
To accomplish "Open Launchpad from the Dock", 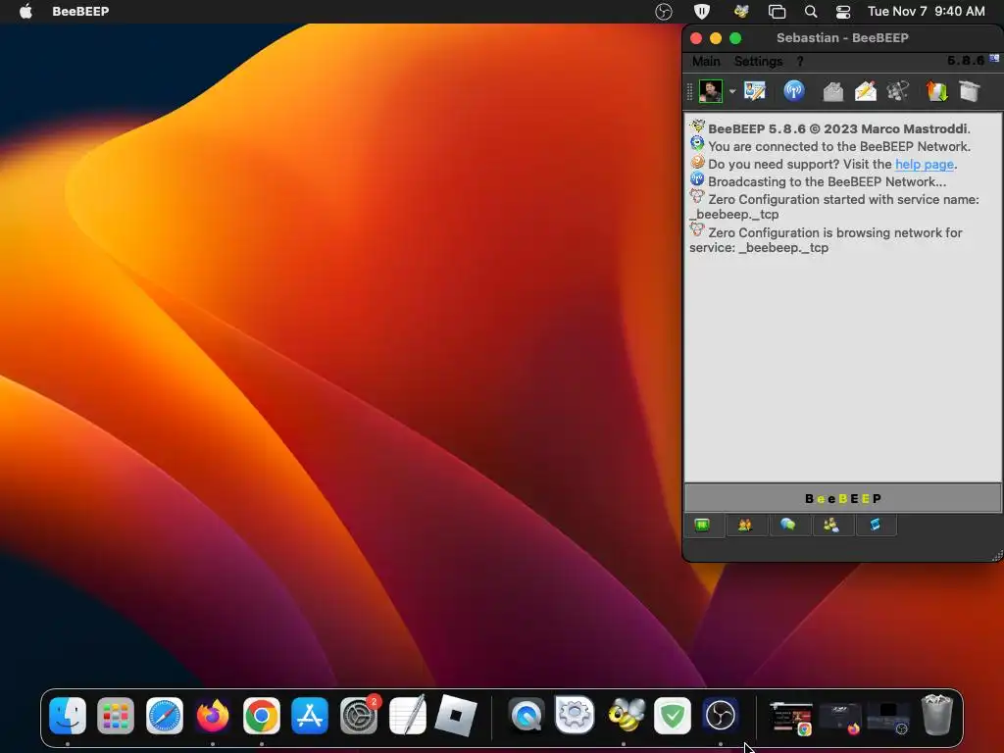I will click(x=116, y=715).
